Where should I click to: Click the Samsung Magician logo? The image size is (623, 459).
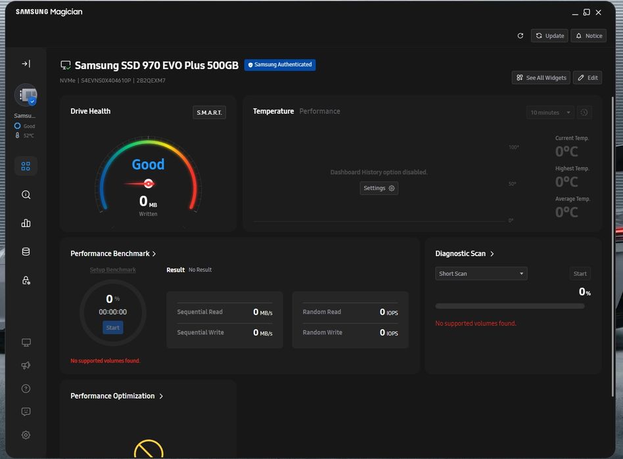tap(49, 12)
